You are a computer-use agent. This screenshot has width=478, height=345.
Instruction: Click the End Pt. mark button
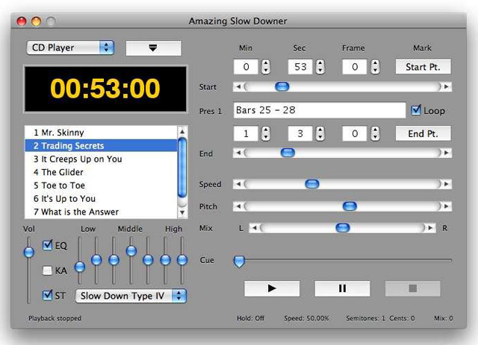tap(423, 133)
